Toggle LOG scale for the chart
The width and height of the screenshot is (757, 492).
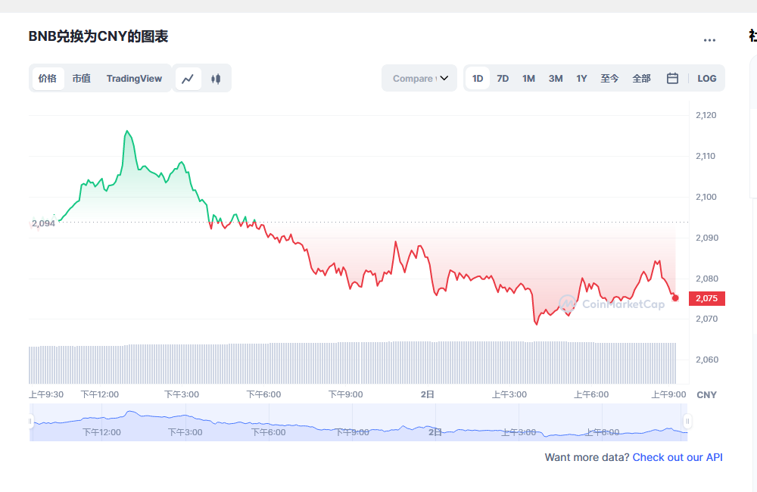click(706, 78)
